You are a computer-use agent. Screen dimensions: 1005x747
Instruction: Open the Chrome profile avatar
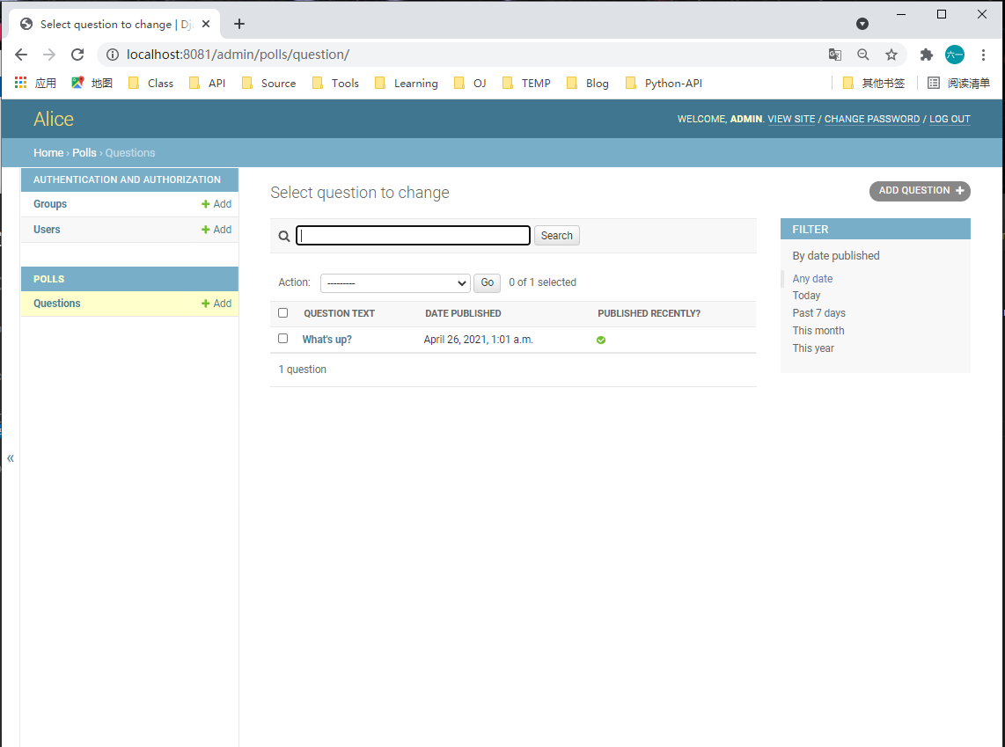(x=954, y=55)
